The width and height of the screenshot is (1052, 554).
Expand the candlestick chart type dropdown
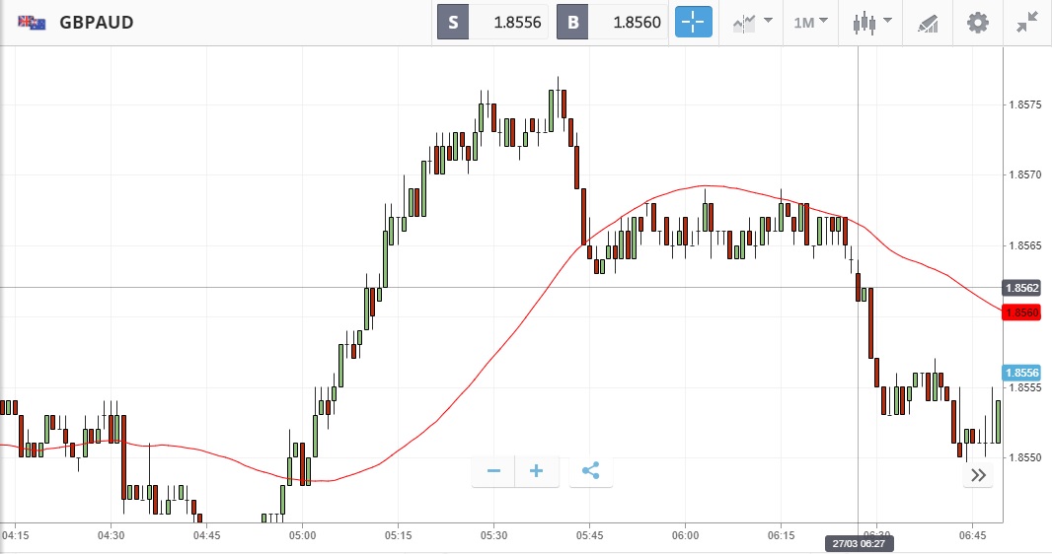tap(873, 22)
